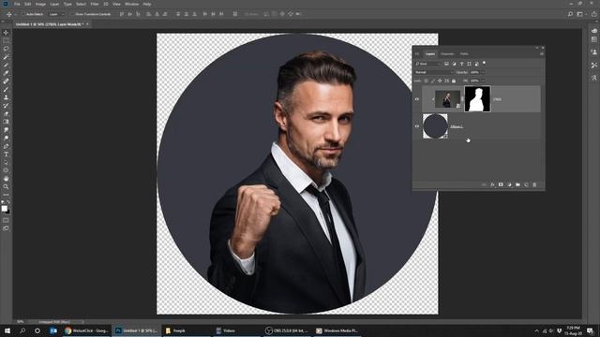Select the Ellipse 1 layer name
The image size is (600, 337).
point(457,126)
